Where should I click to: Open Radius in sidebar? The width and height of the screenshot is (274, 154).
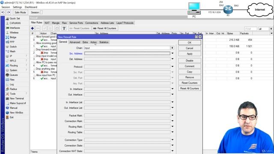point(13,89)
